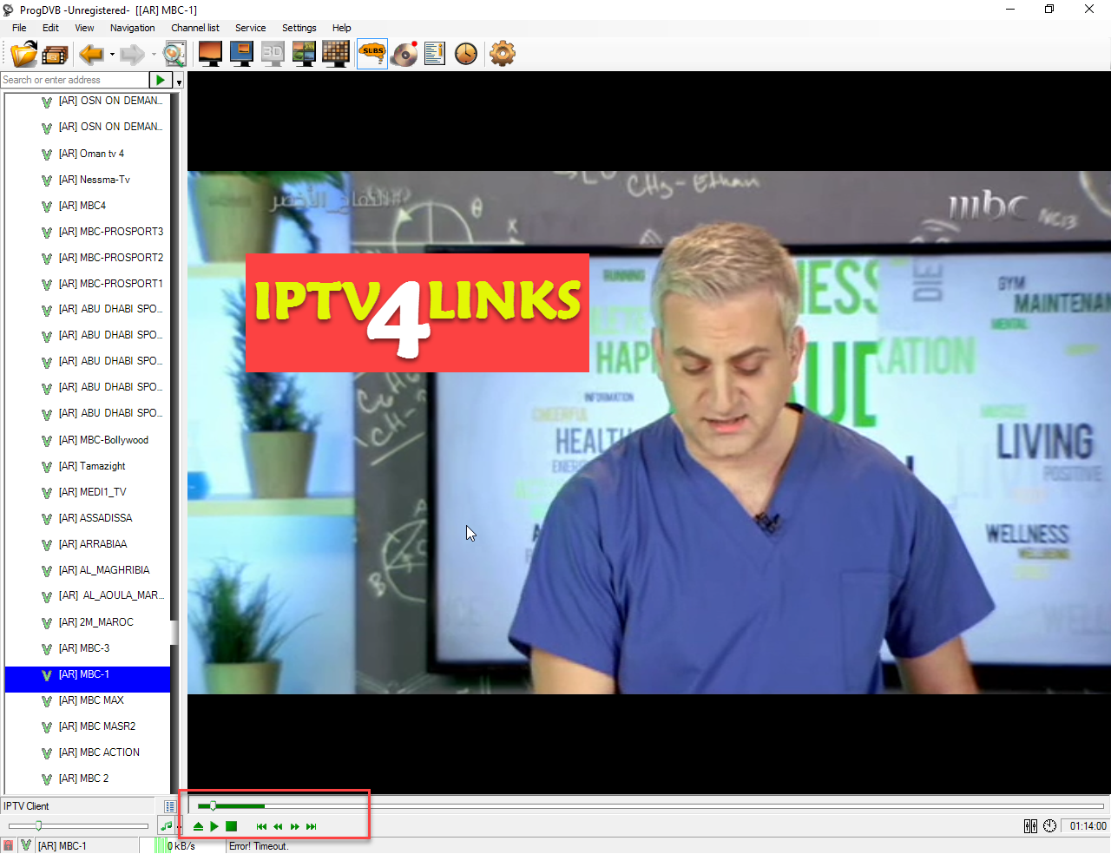This screenshot has width=1111, height=854.
Task: Click the volume slider handle
Action: click(38, 825)
